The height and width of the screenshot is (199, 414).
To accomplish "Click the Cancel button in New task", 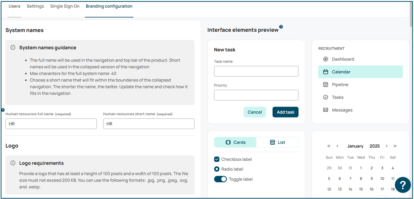I will click(255, 112).
